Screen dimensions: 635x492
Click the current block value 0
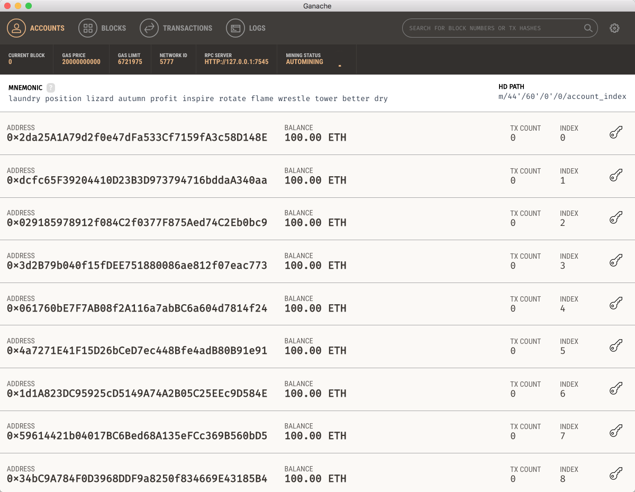pos(10,62)
